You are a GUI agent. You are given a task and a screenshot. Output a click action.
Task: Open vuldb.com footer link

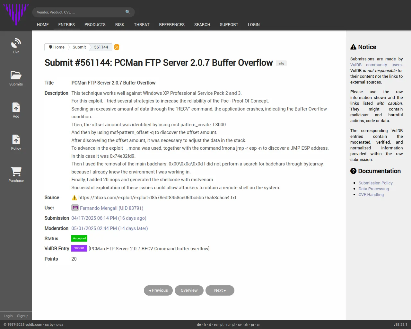pyautogui.click(x=34, y=325)
